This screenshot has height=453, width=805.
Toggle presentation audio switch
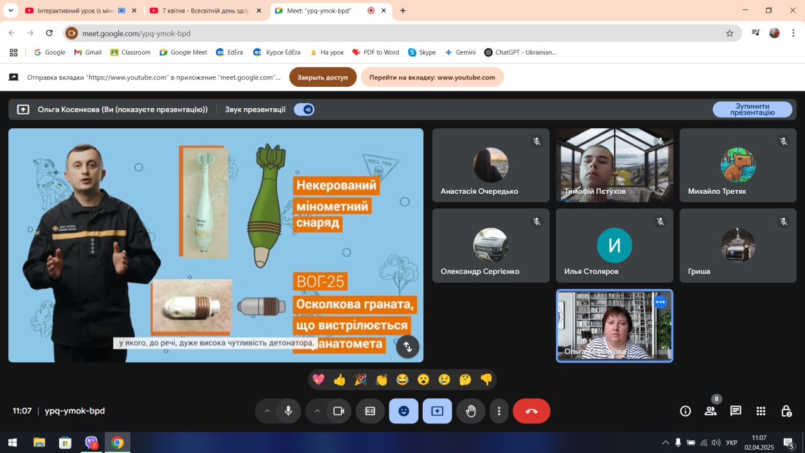(304, 109)
